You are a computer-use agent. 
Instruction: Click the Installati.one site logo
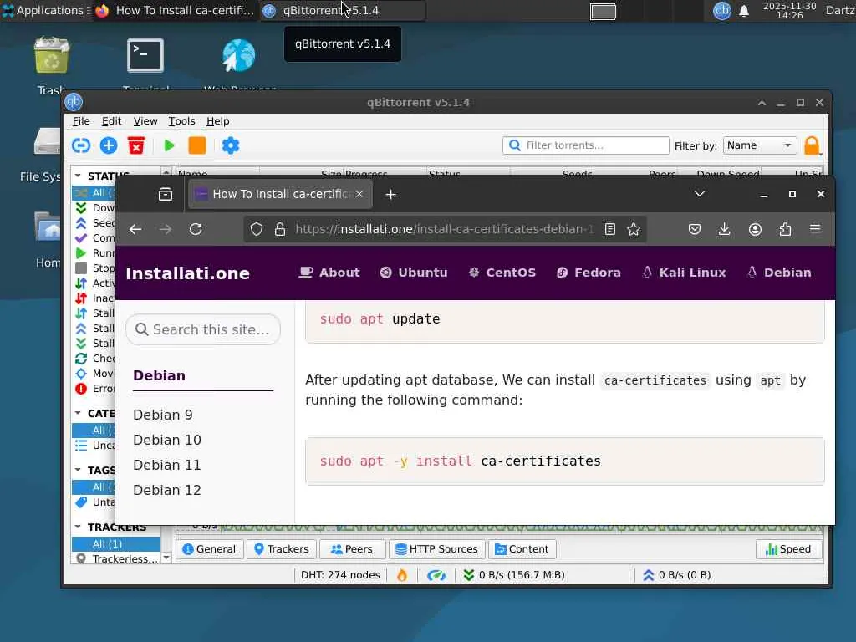(x=187, y=273)
